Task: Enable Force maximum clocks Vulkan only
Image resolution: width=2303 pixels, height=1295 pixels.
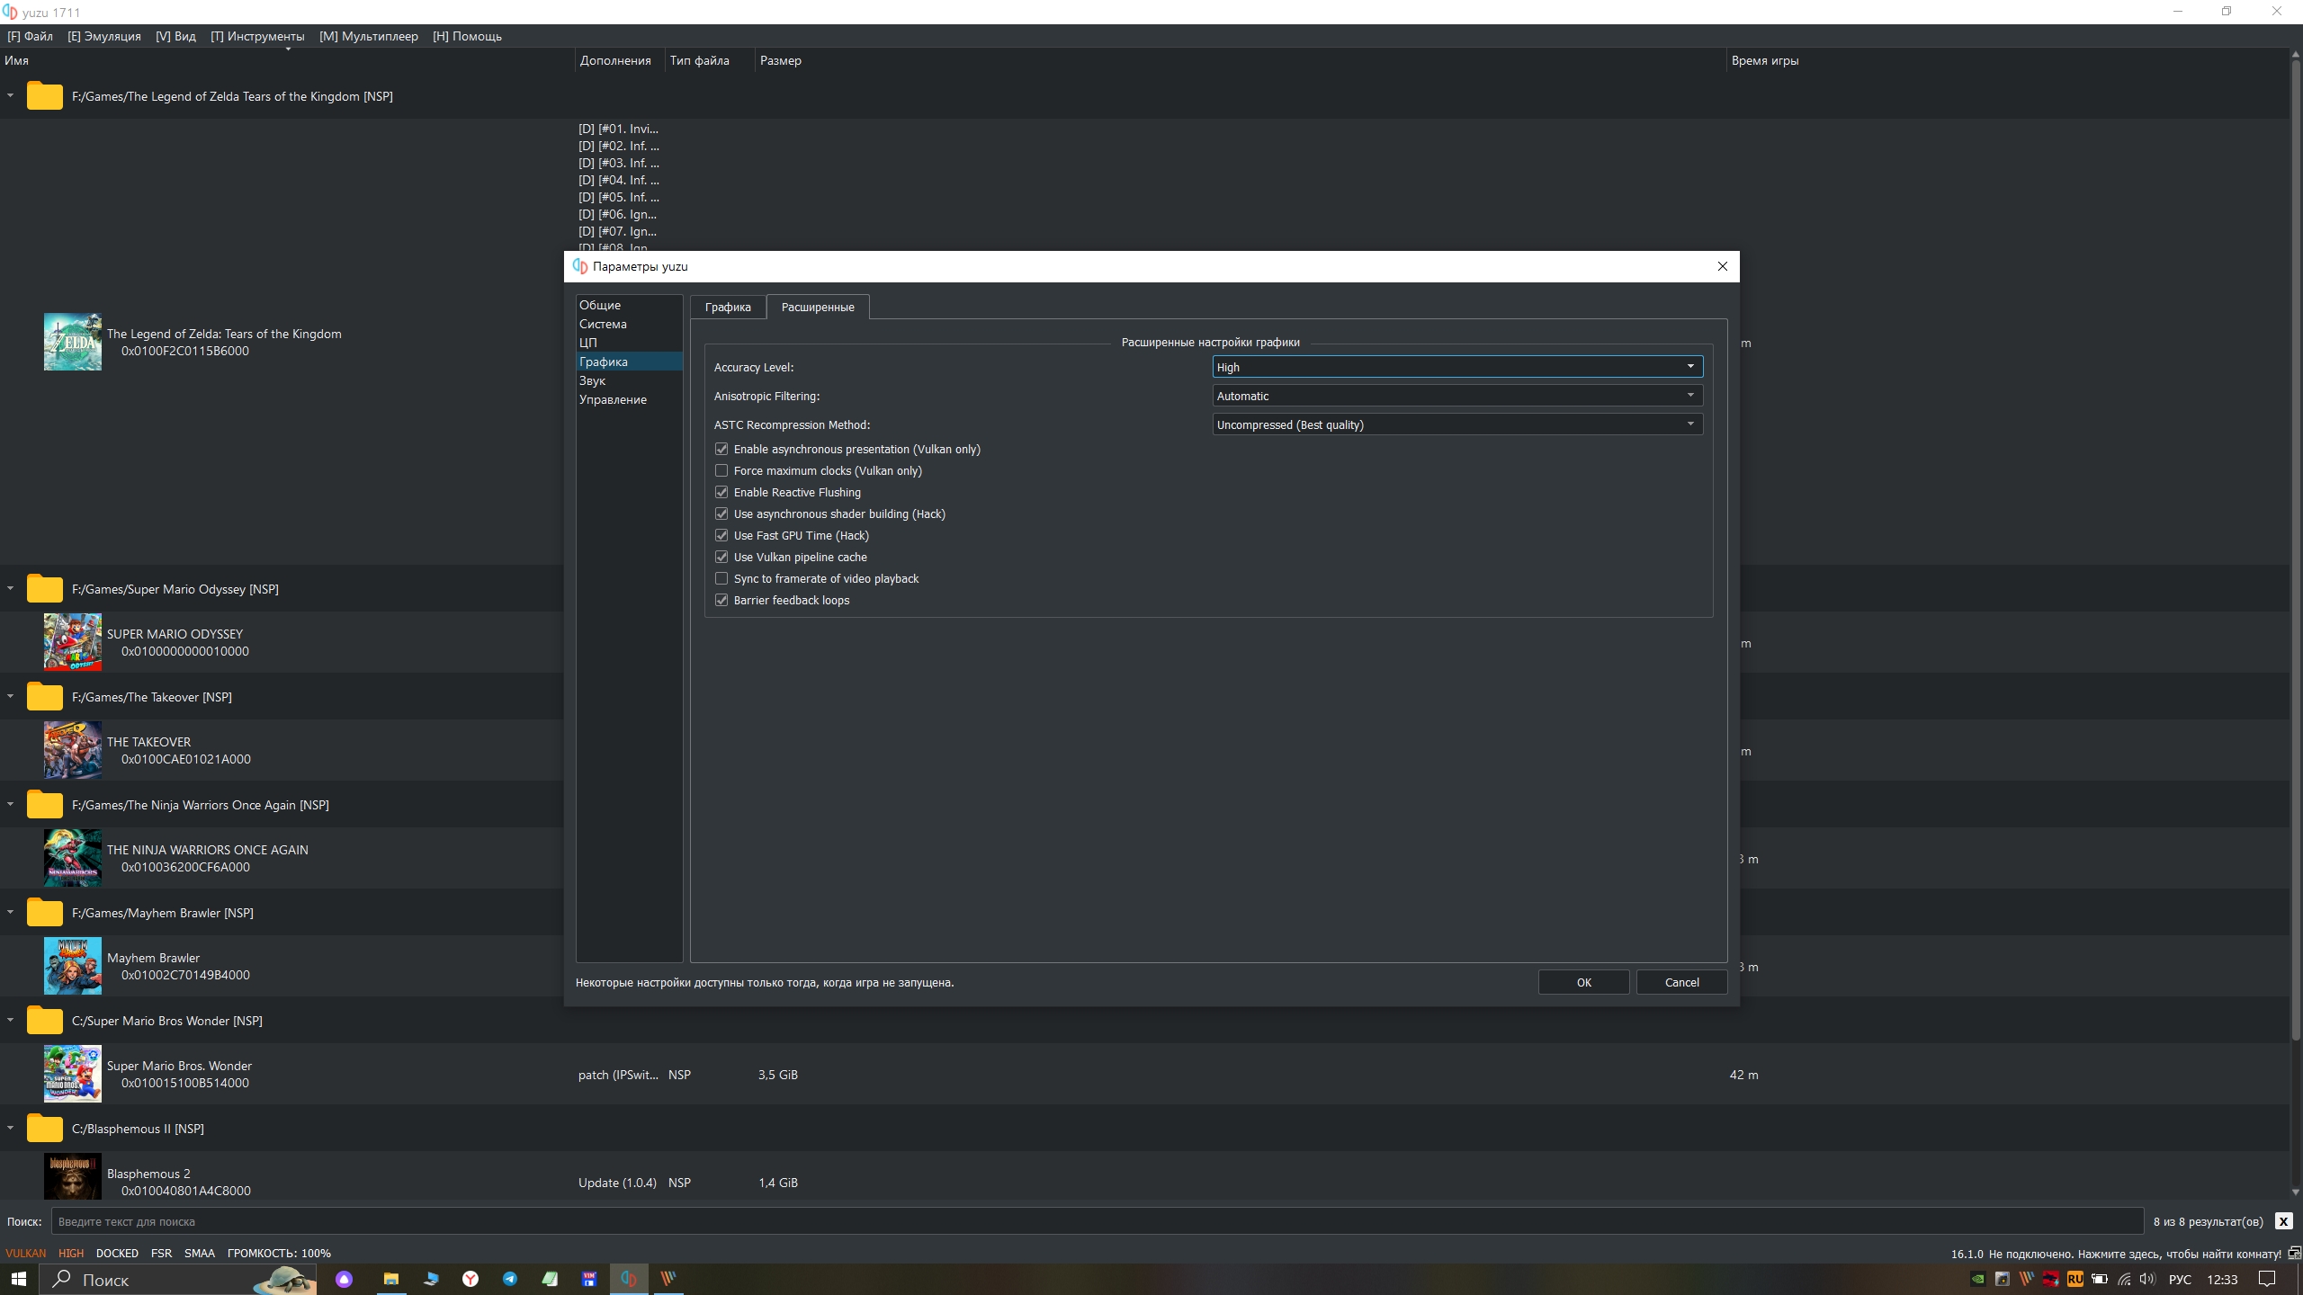Action: tap(721, 469)
